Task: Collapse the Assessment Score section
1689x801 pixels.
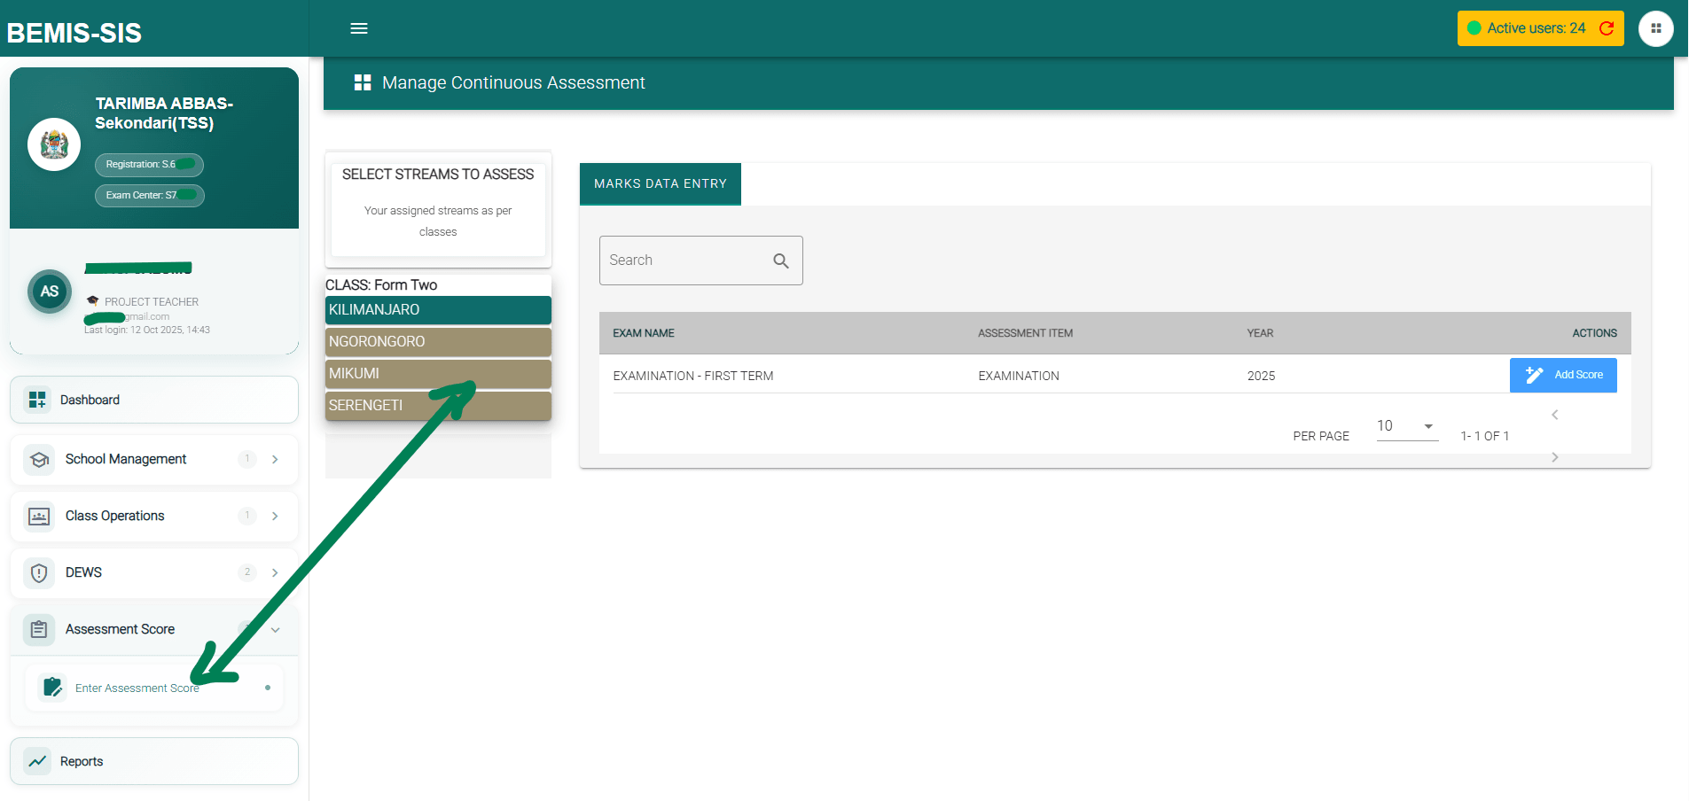Action: tap(275, 630)
